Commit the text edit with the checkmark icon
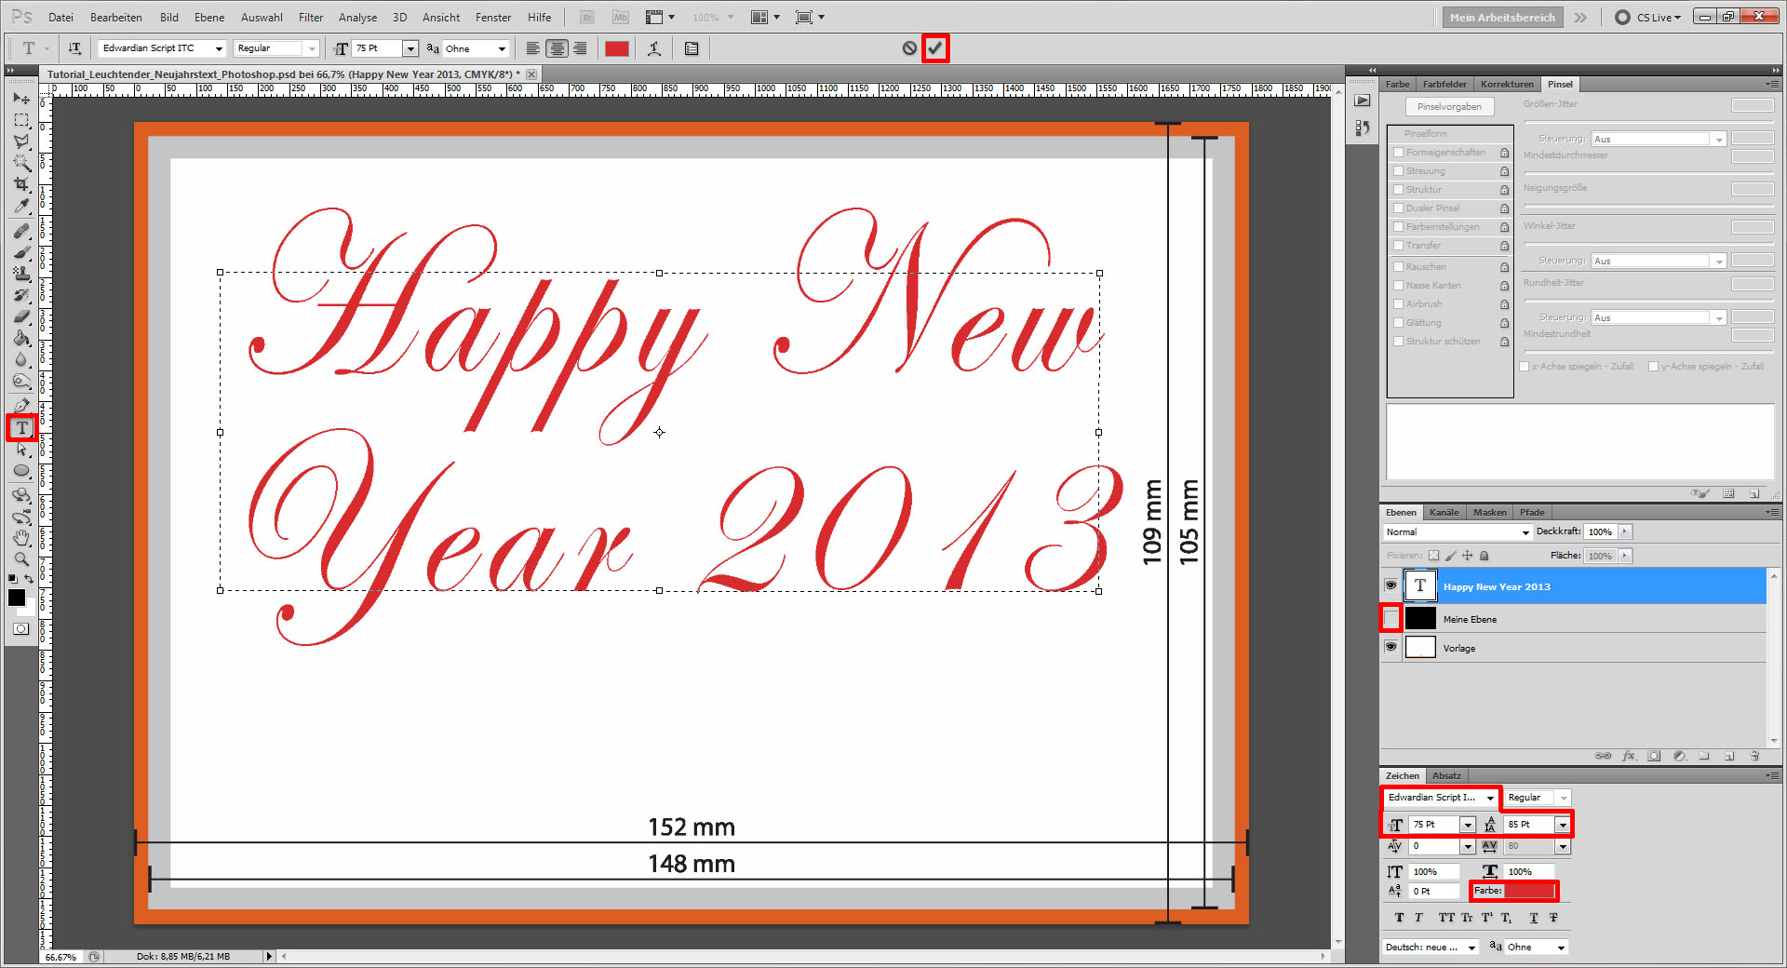Screen dimensions: 1787x968 935,47
